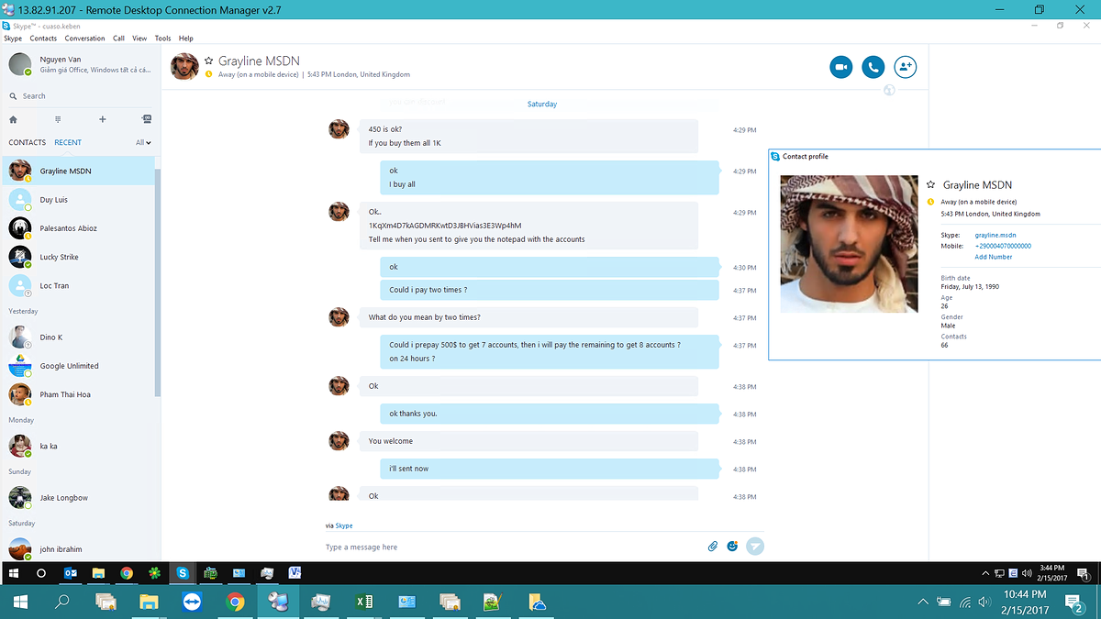The width and height of the screenshot is (1101, 619).
Task: Open TeamViewer in the local taskbar
Action: click(x=192, y=602)
